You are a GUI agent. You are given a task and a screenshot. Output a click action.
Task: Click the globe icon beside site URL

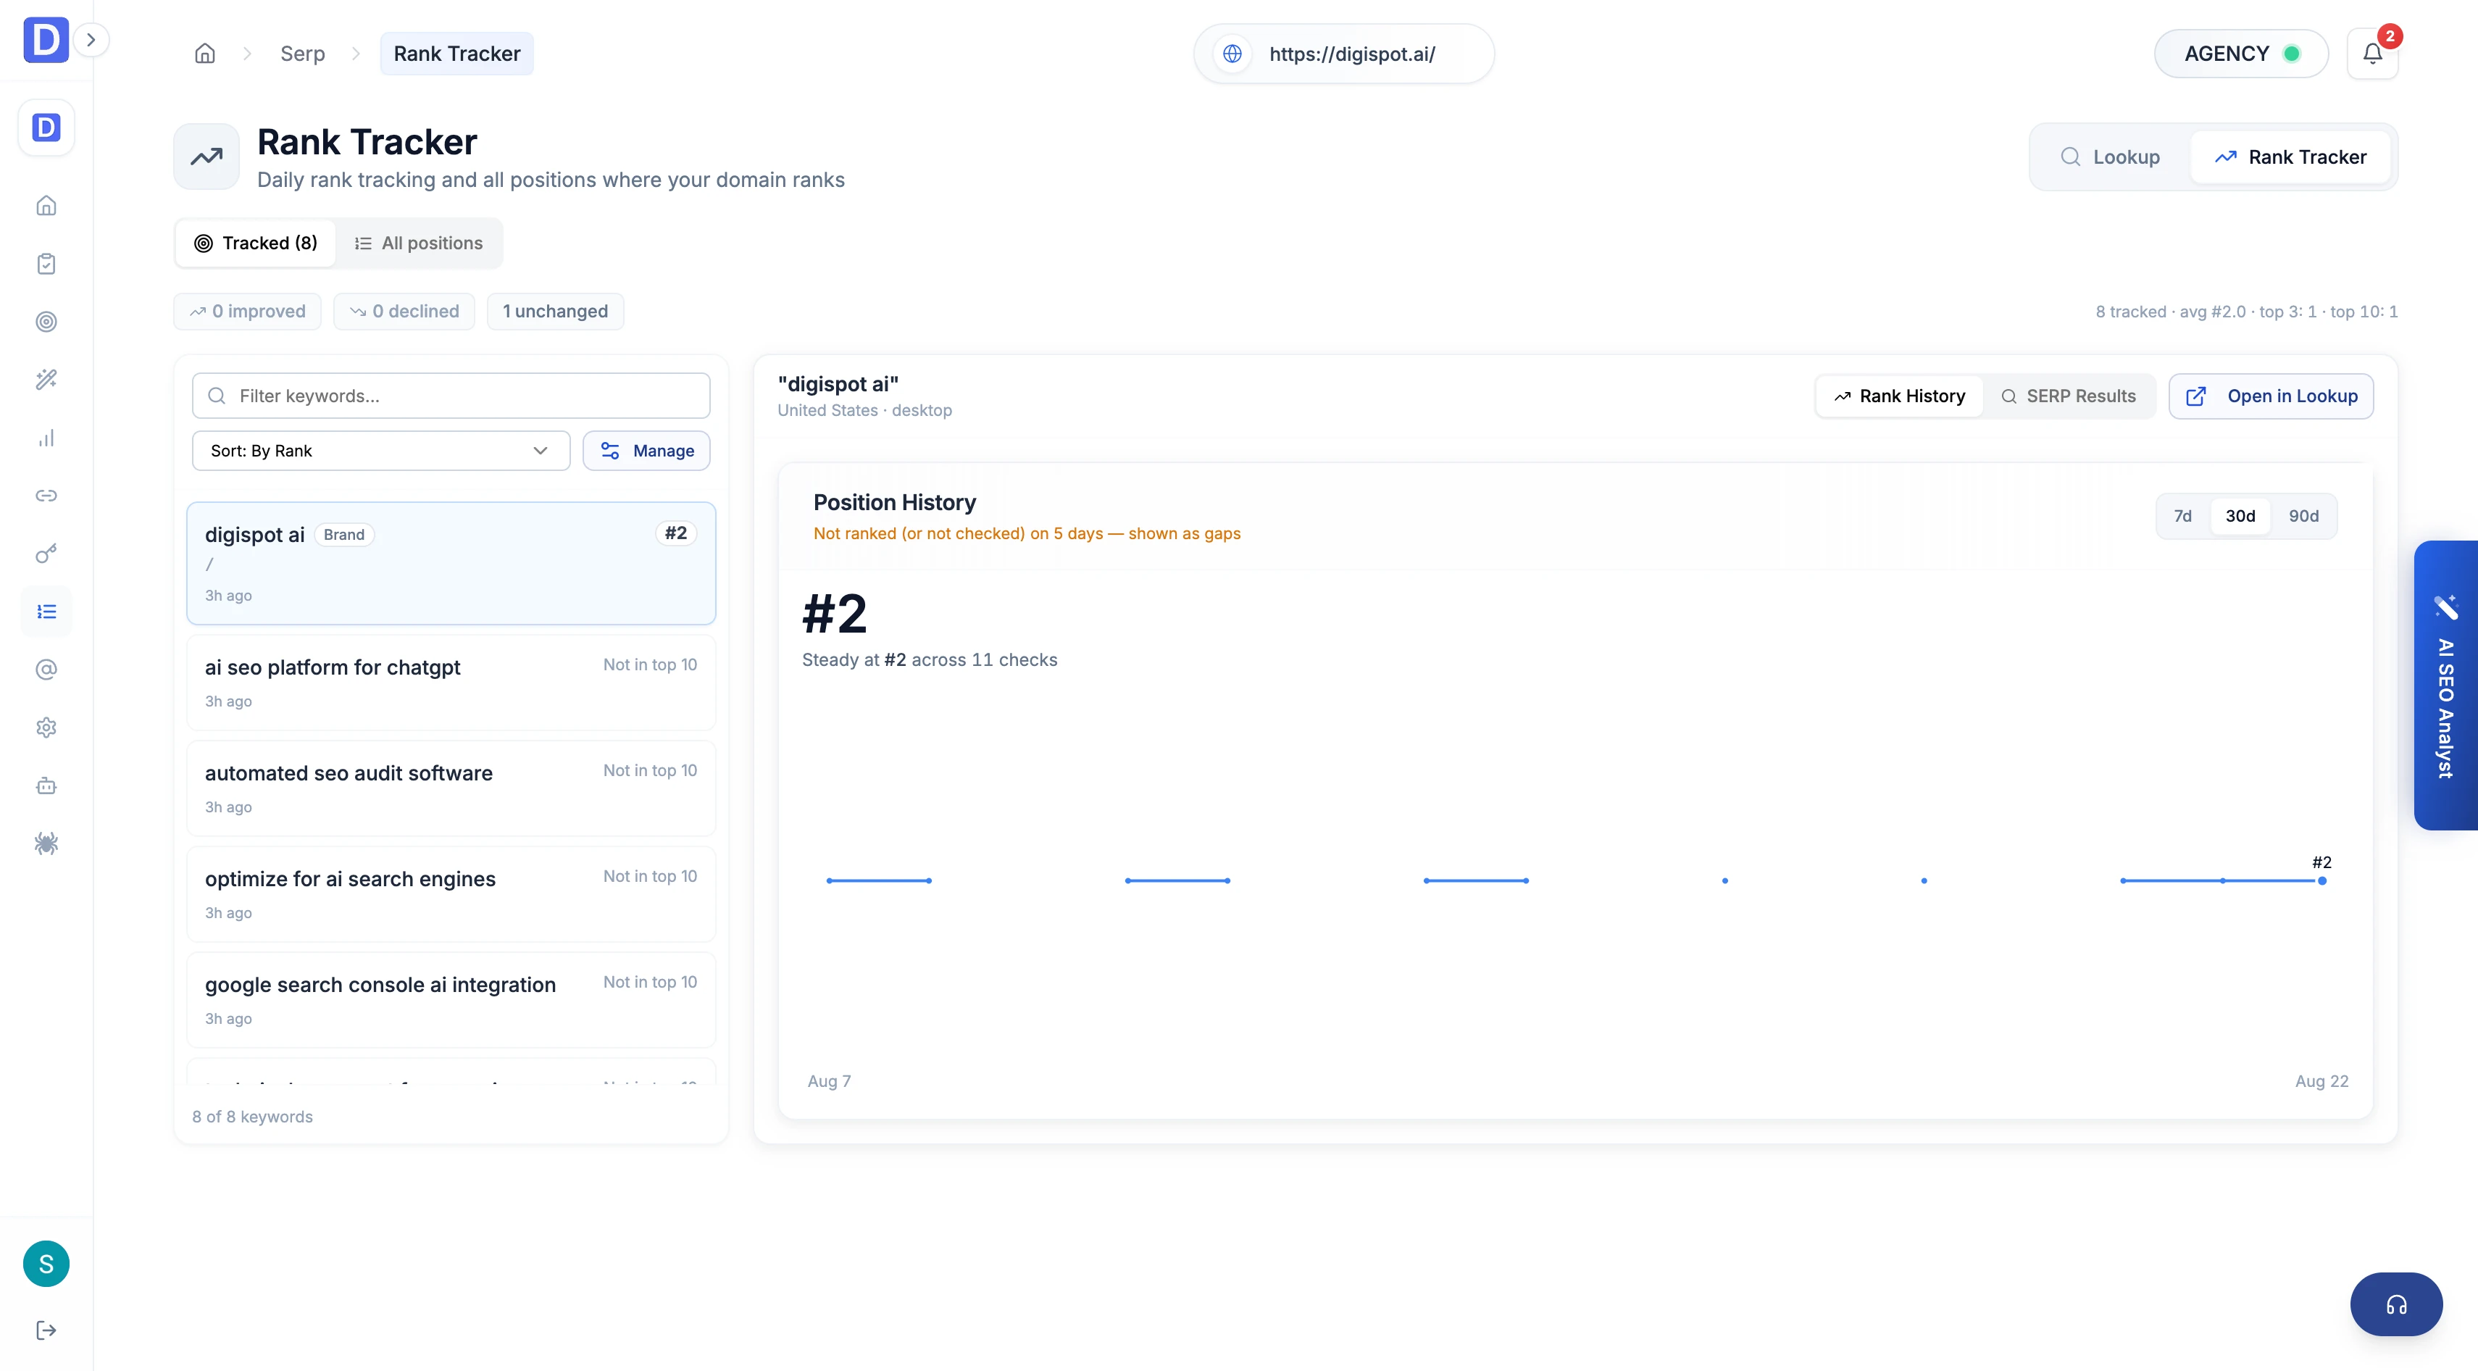1232,54
